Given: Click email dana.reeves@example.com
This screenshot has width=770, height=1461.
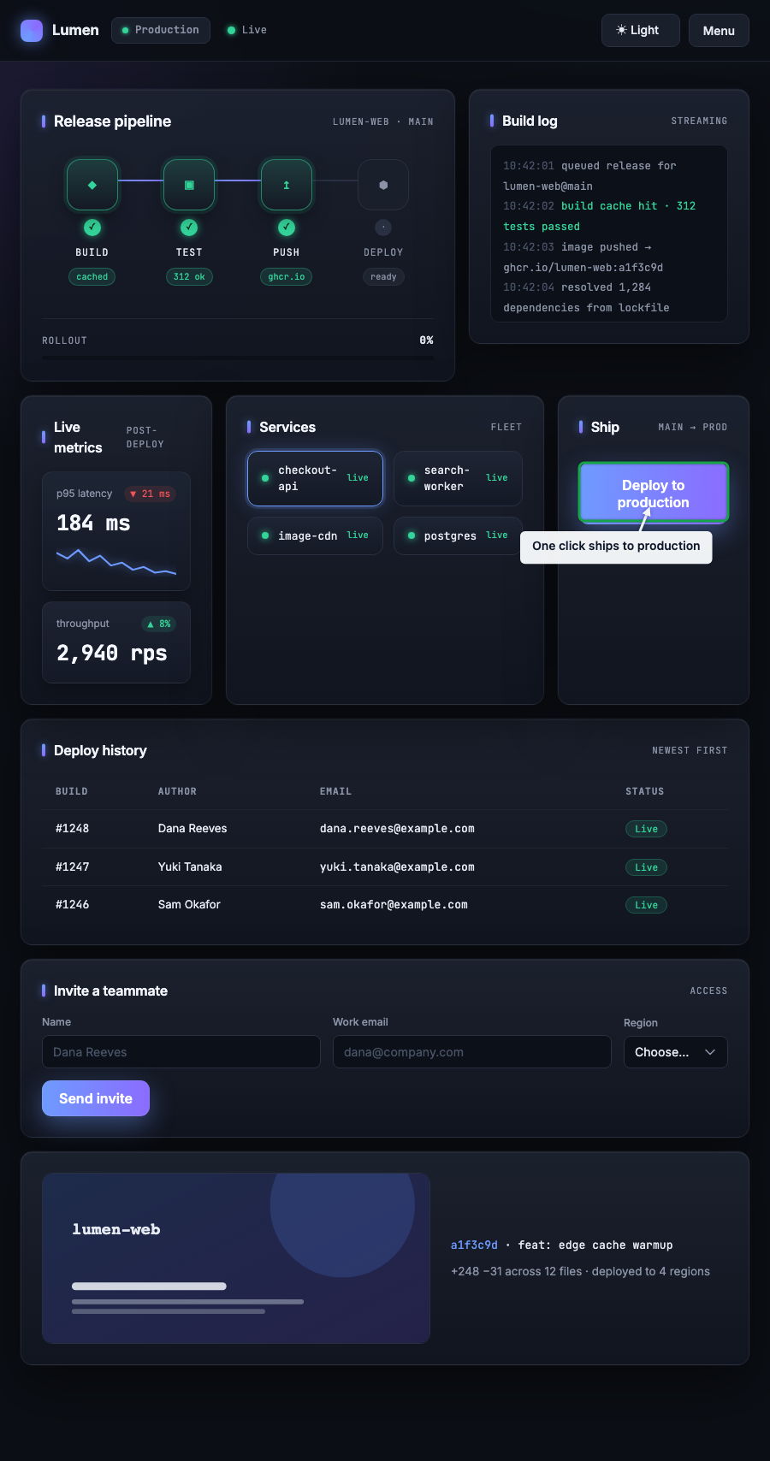Looking at the screenshot, I should click(397, 828).
